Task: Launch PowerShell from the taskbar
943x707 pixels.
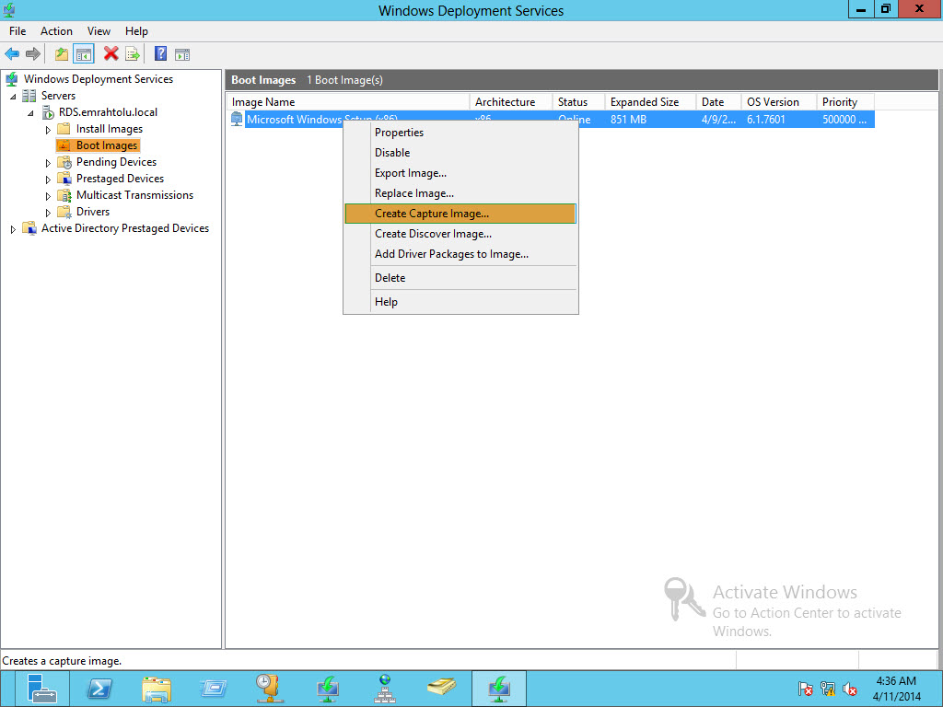Action: tap(99, 689)
